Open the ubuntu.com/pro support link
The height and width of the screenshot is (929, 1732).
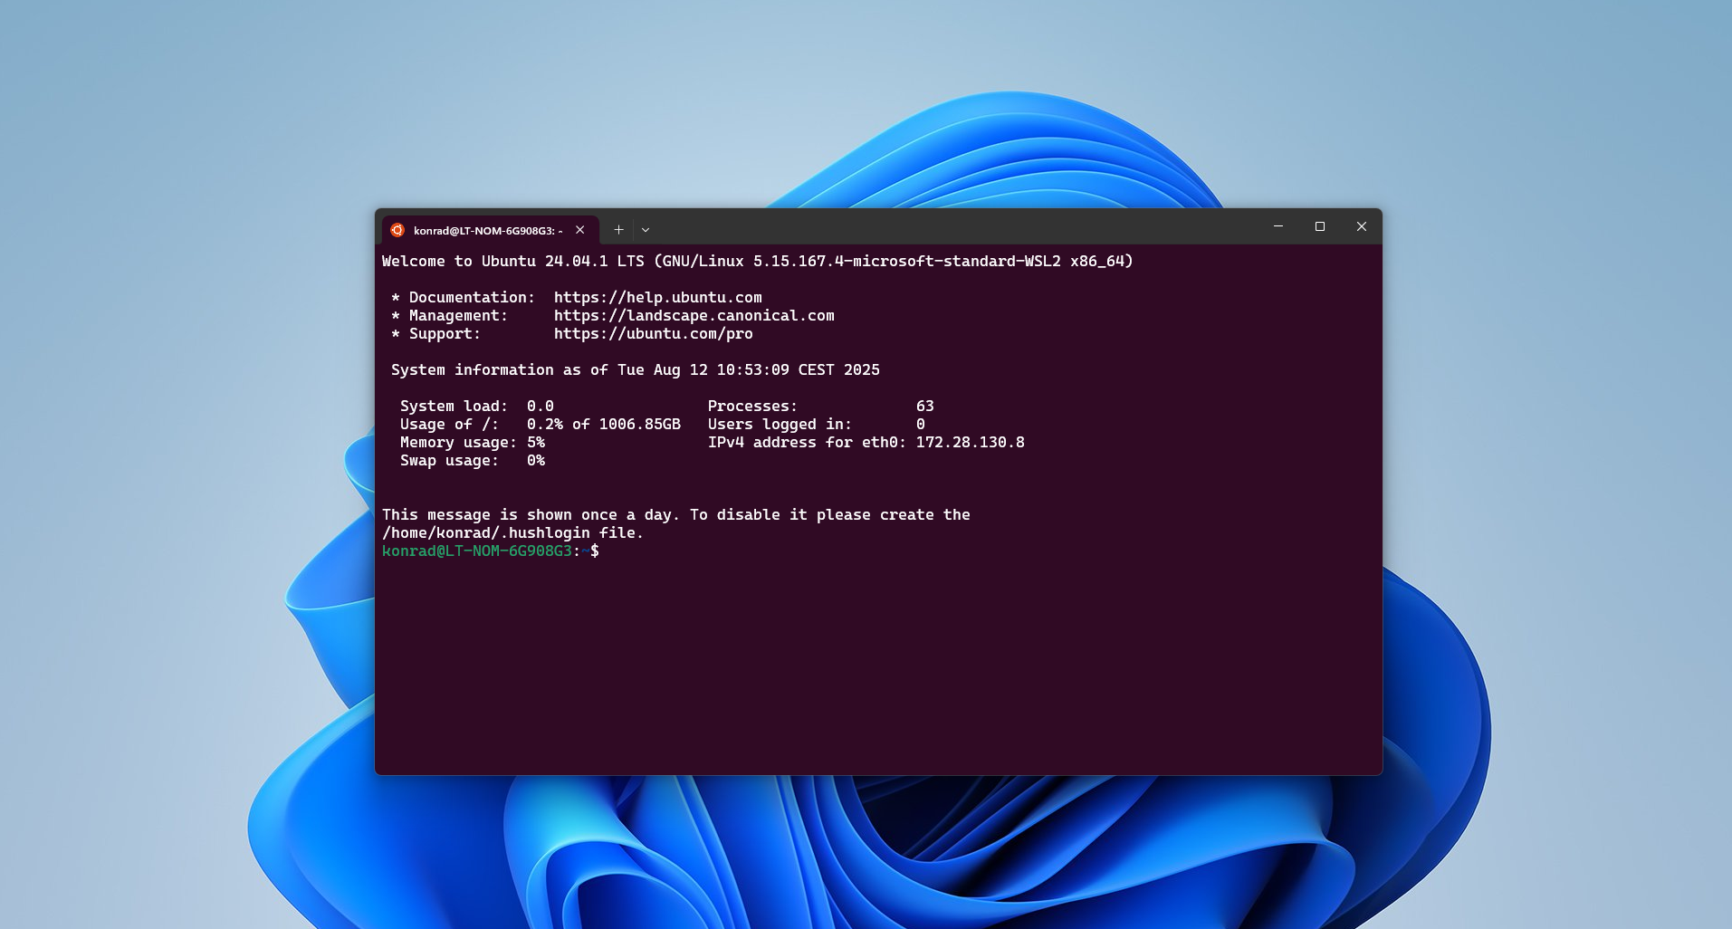[x=653, y=333]
